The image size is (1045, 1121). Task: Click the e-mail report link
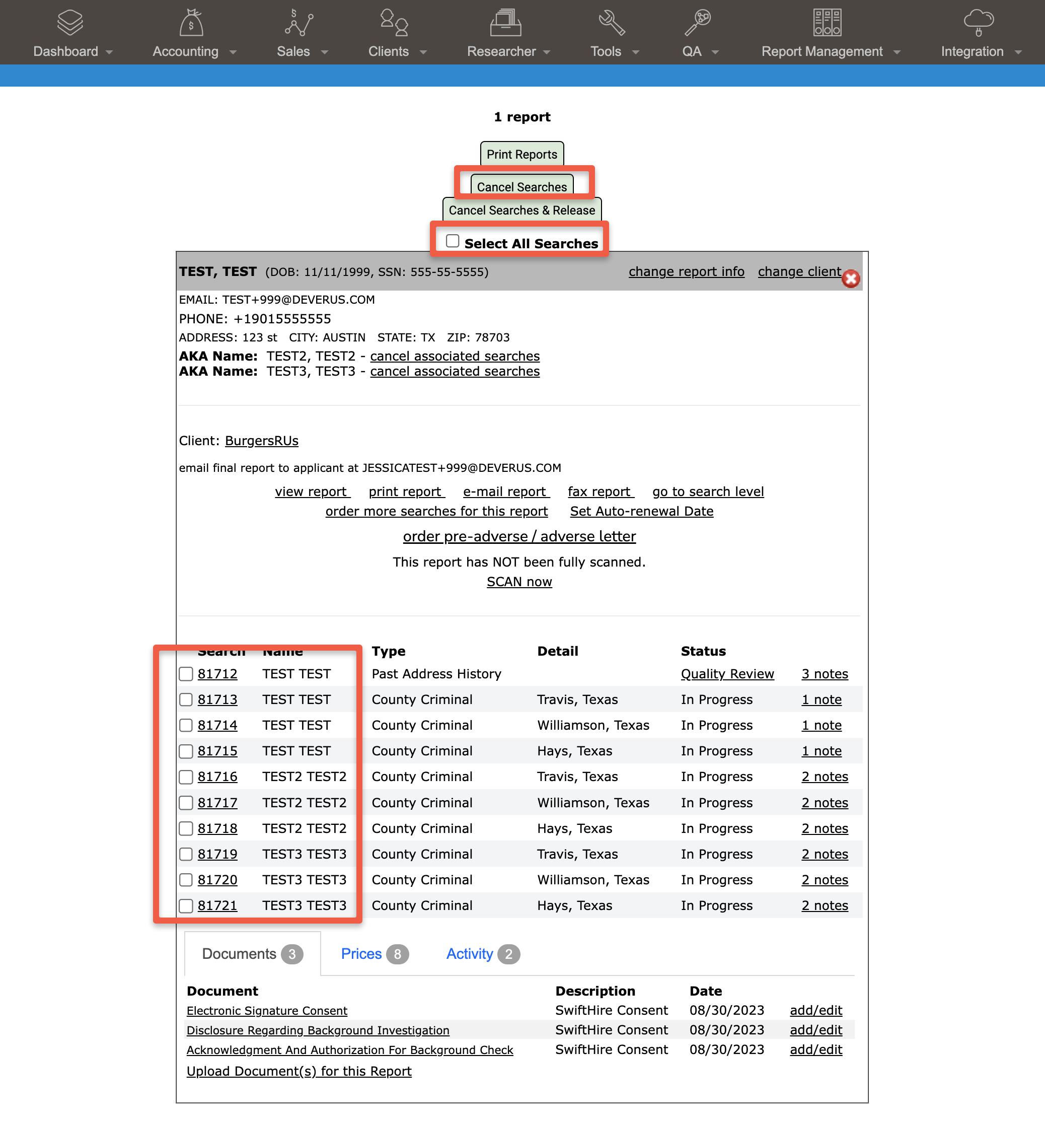pos(507,492)
